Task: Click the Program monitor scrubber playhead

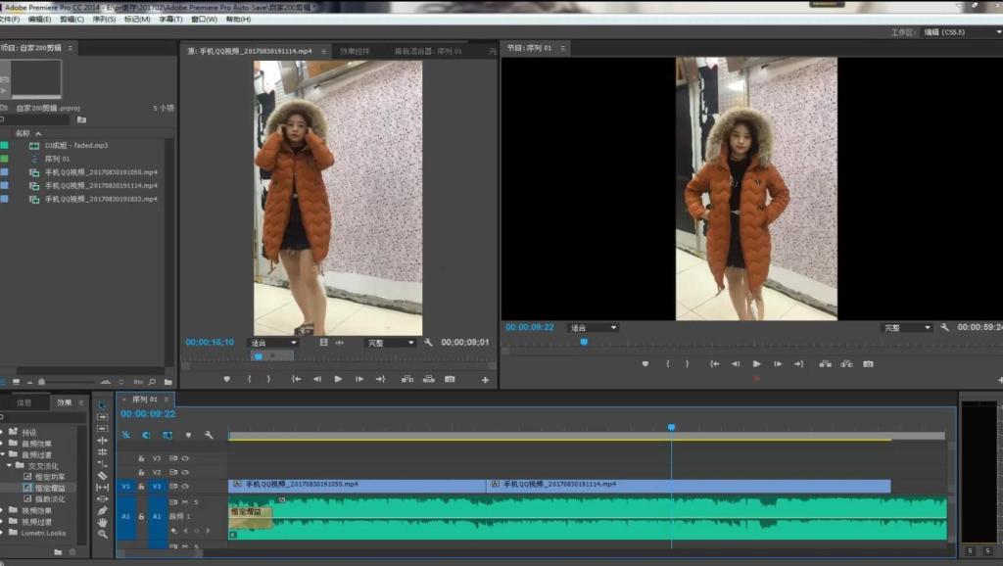Action: [584, 342]
